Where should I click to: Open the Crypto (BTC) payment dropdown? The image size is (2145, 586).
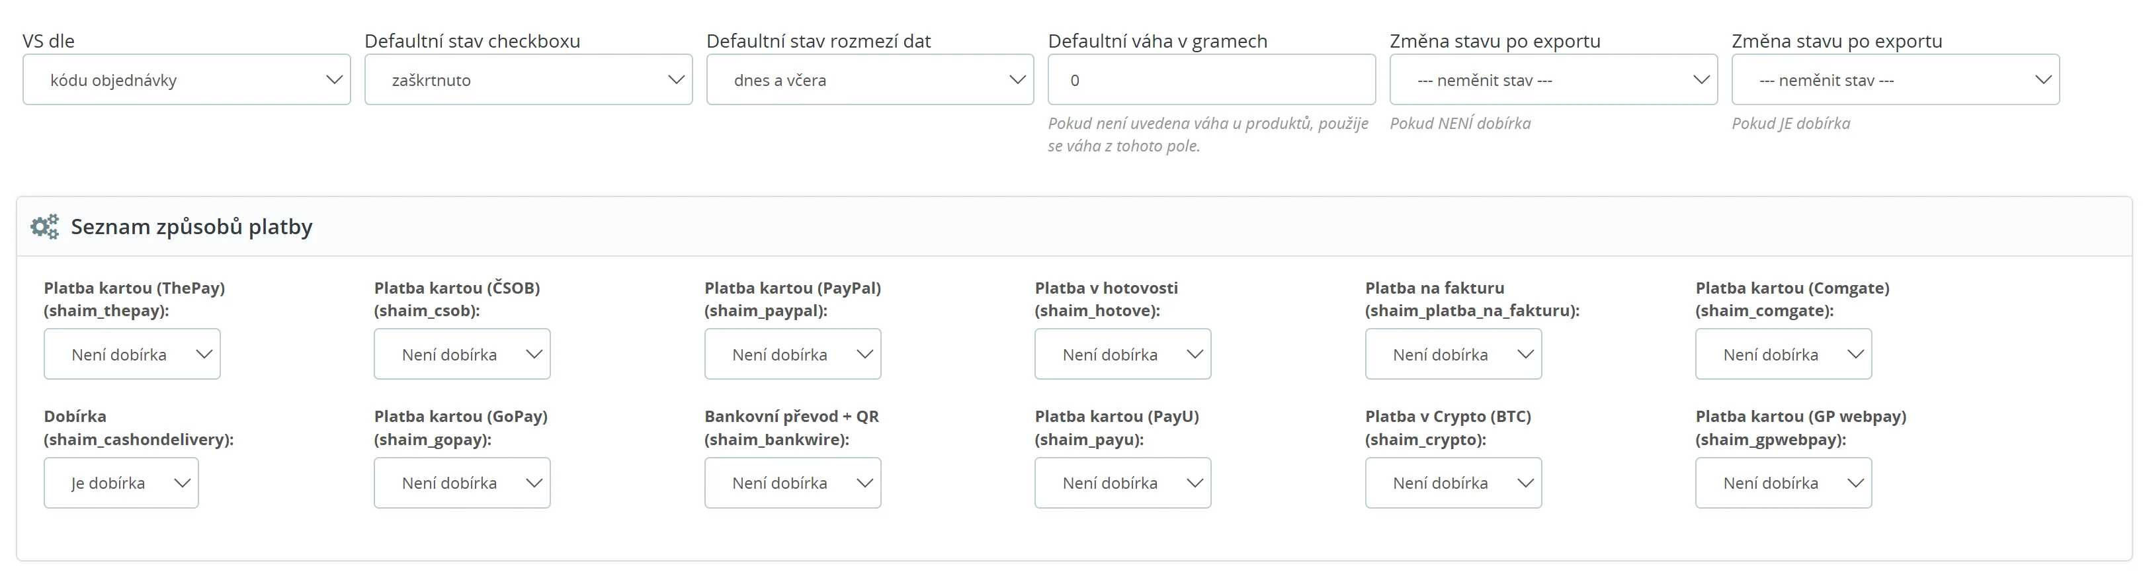1453,483
